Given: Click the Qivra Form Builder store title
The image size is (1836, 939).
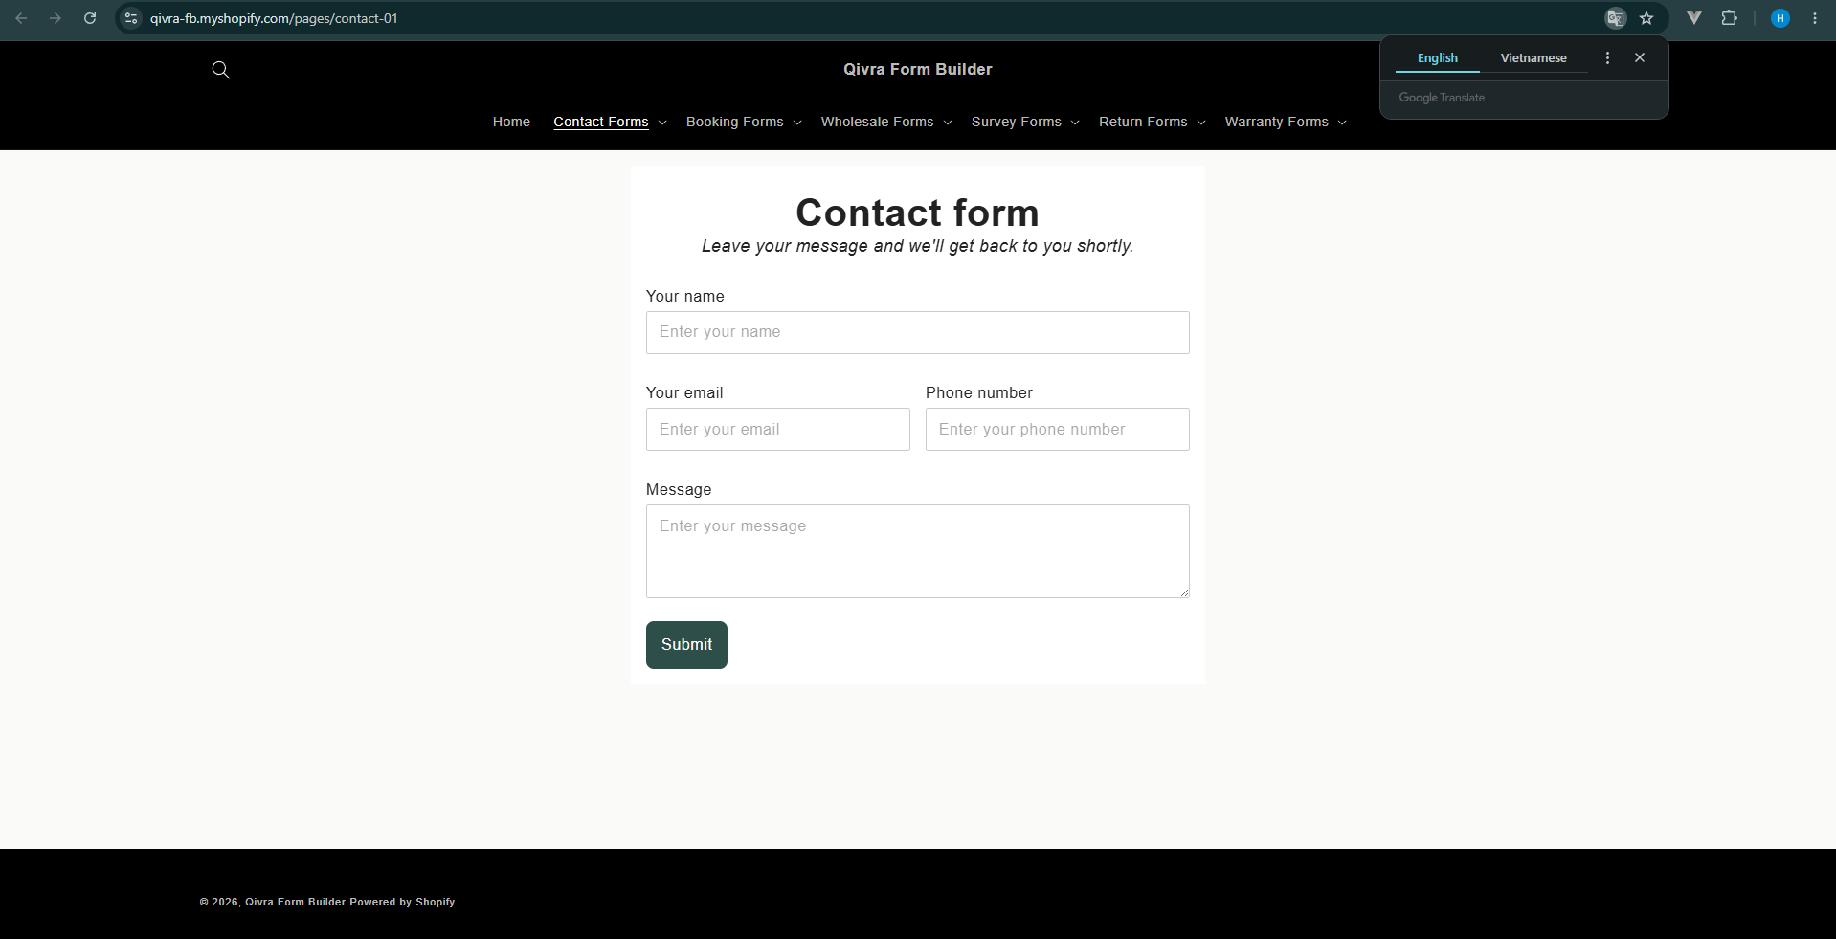Looking at the screenshot, I should 917,69.
